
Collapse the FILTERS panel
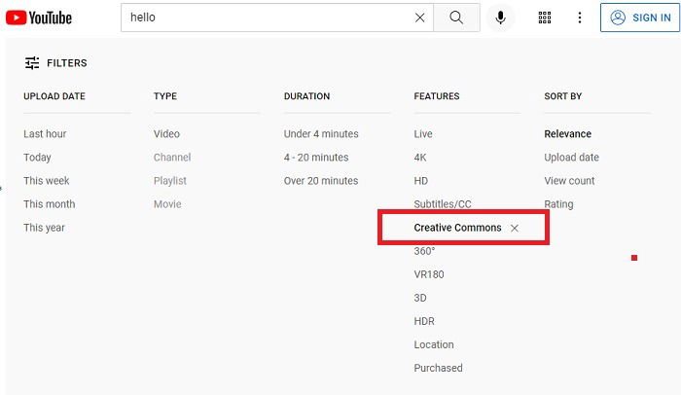pyautogui.click(x=55, y=63)
